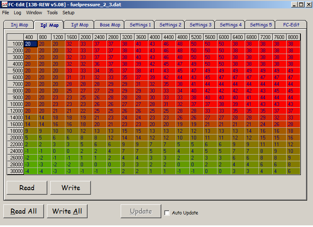Select cell at row 12000, column 7600
The image size is (313, 227).
click(279, 111)
